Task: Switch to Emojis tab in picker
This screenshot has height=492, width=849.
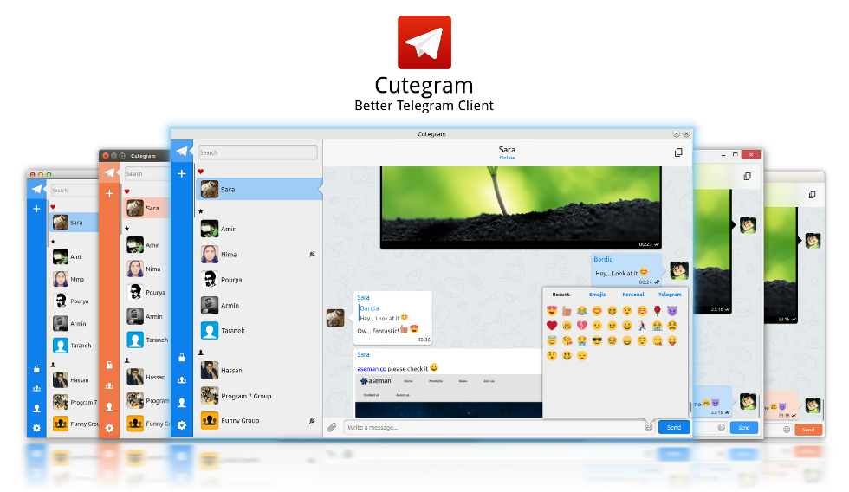Action: coord(597,295)
